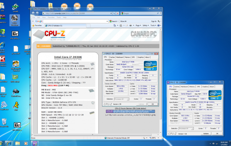Switch to About tab in CPU-Z window
This screenshot has width=231, height=146.
[x=212, y=86]
